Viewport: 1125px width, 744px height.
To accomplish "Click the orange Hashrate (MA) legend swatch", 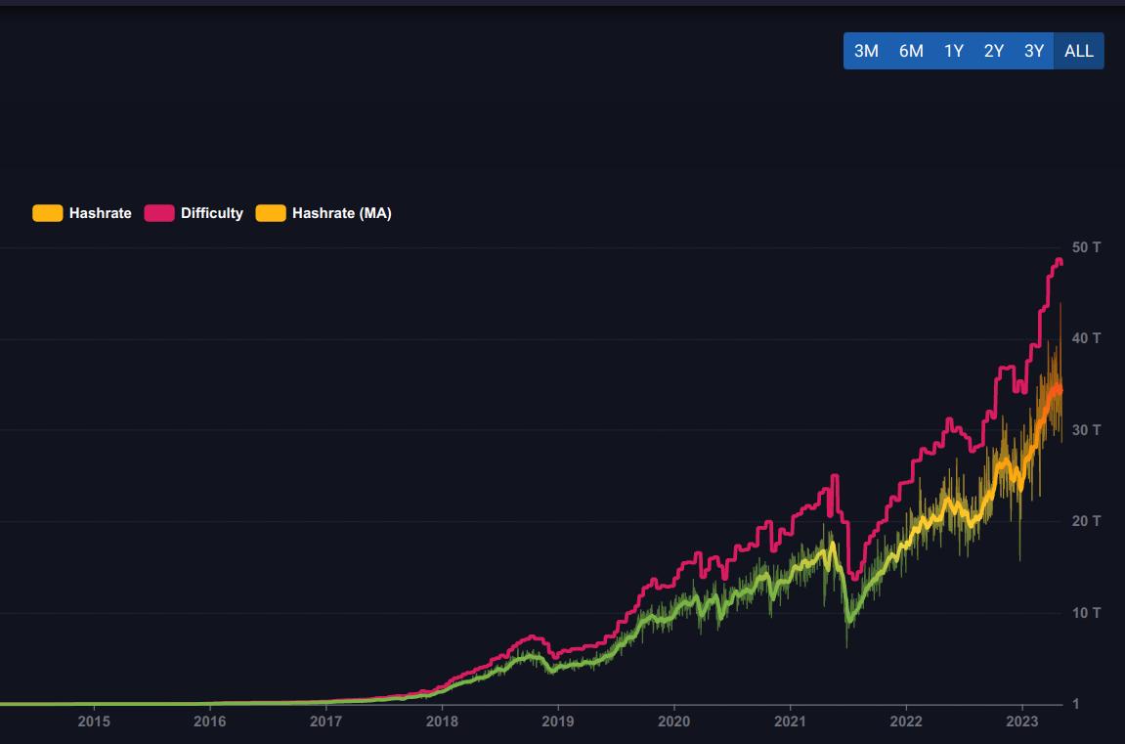I will [x=271, y=213].
